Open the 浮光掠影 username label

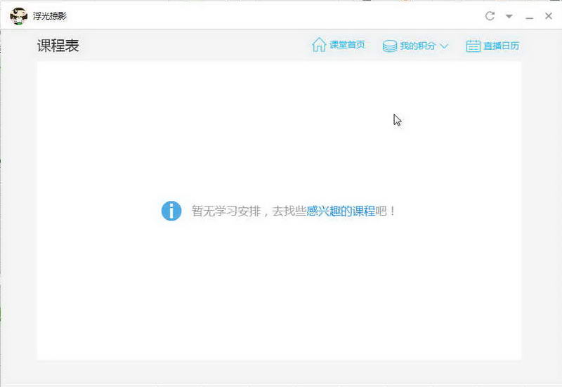[x=50, y=15]
